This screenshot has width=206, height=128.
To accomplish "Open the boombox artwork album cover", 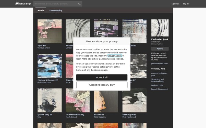I will (x=106, y=28).
